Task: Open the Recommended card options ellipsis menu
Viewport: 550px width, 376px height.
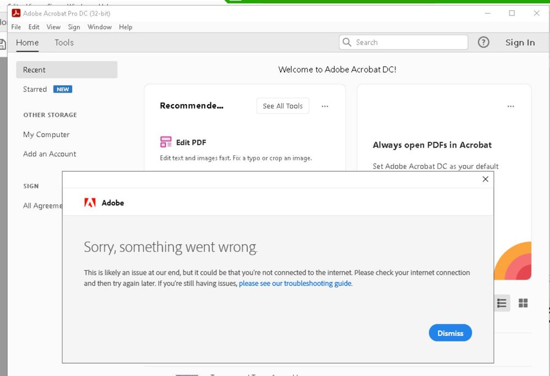Action: coord(325,106)
